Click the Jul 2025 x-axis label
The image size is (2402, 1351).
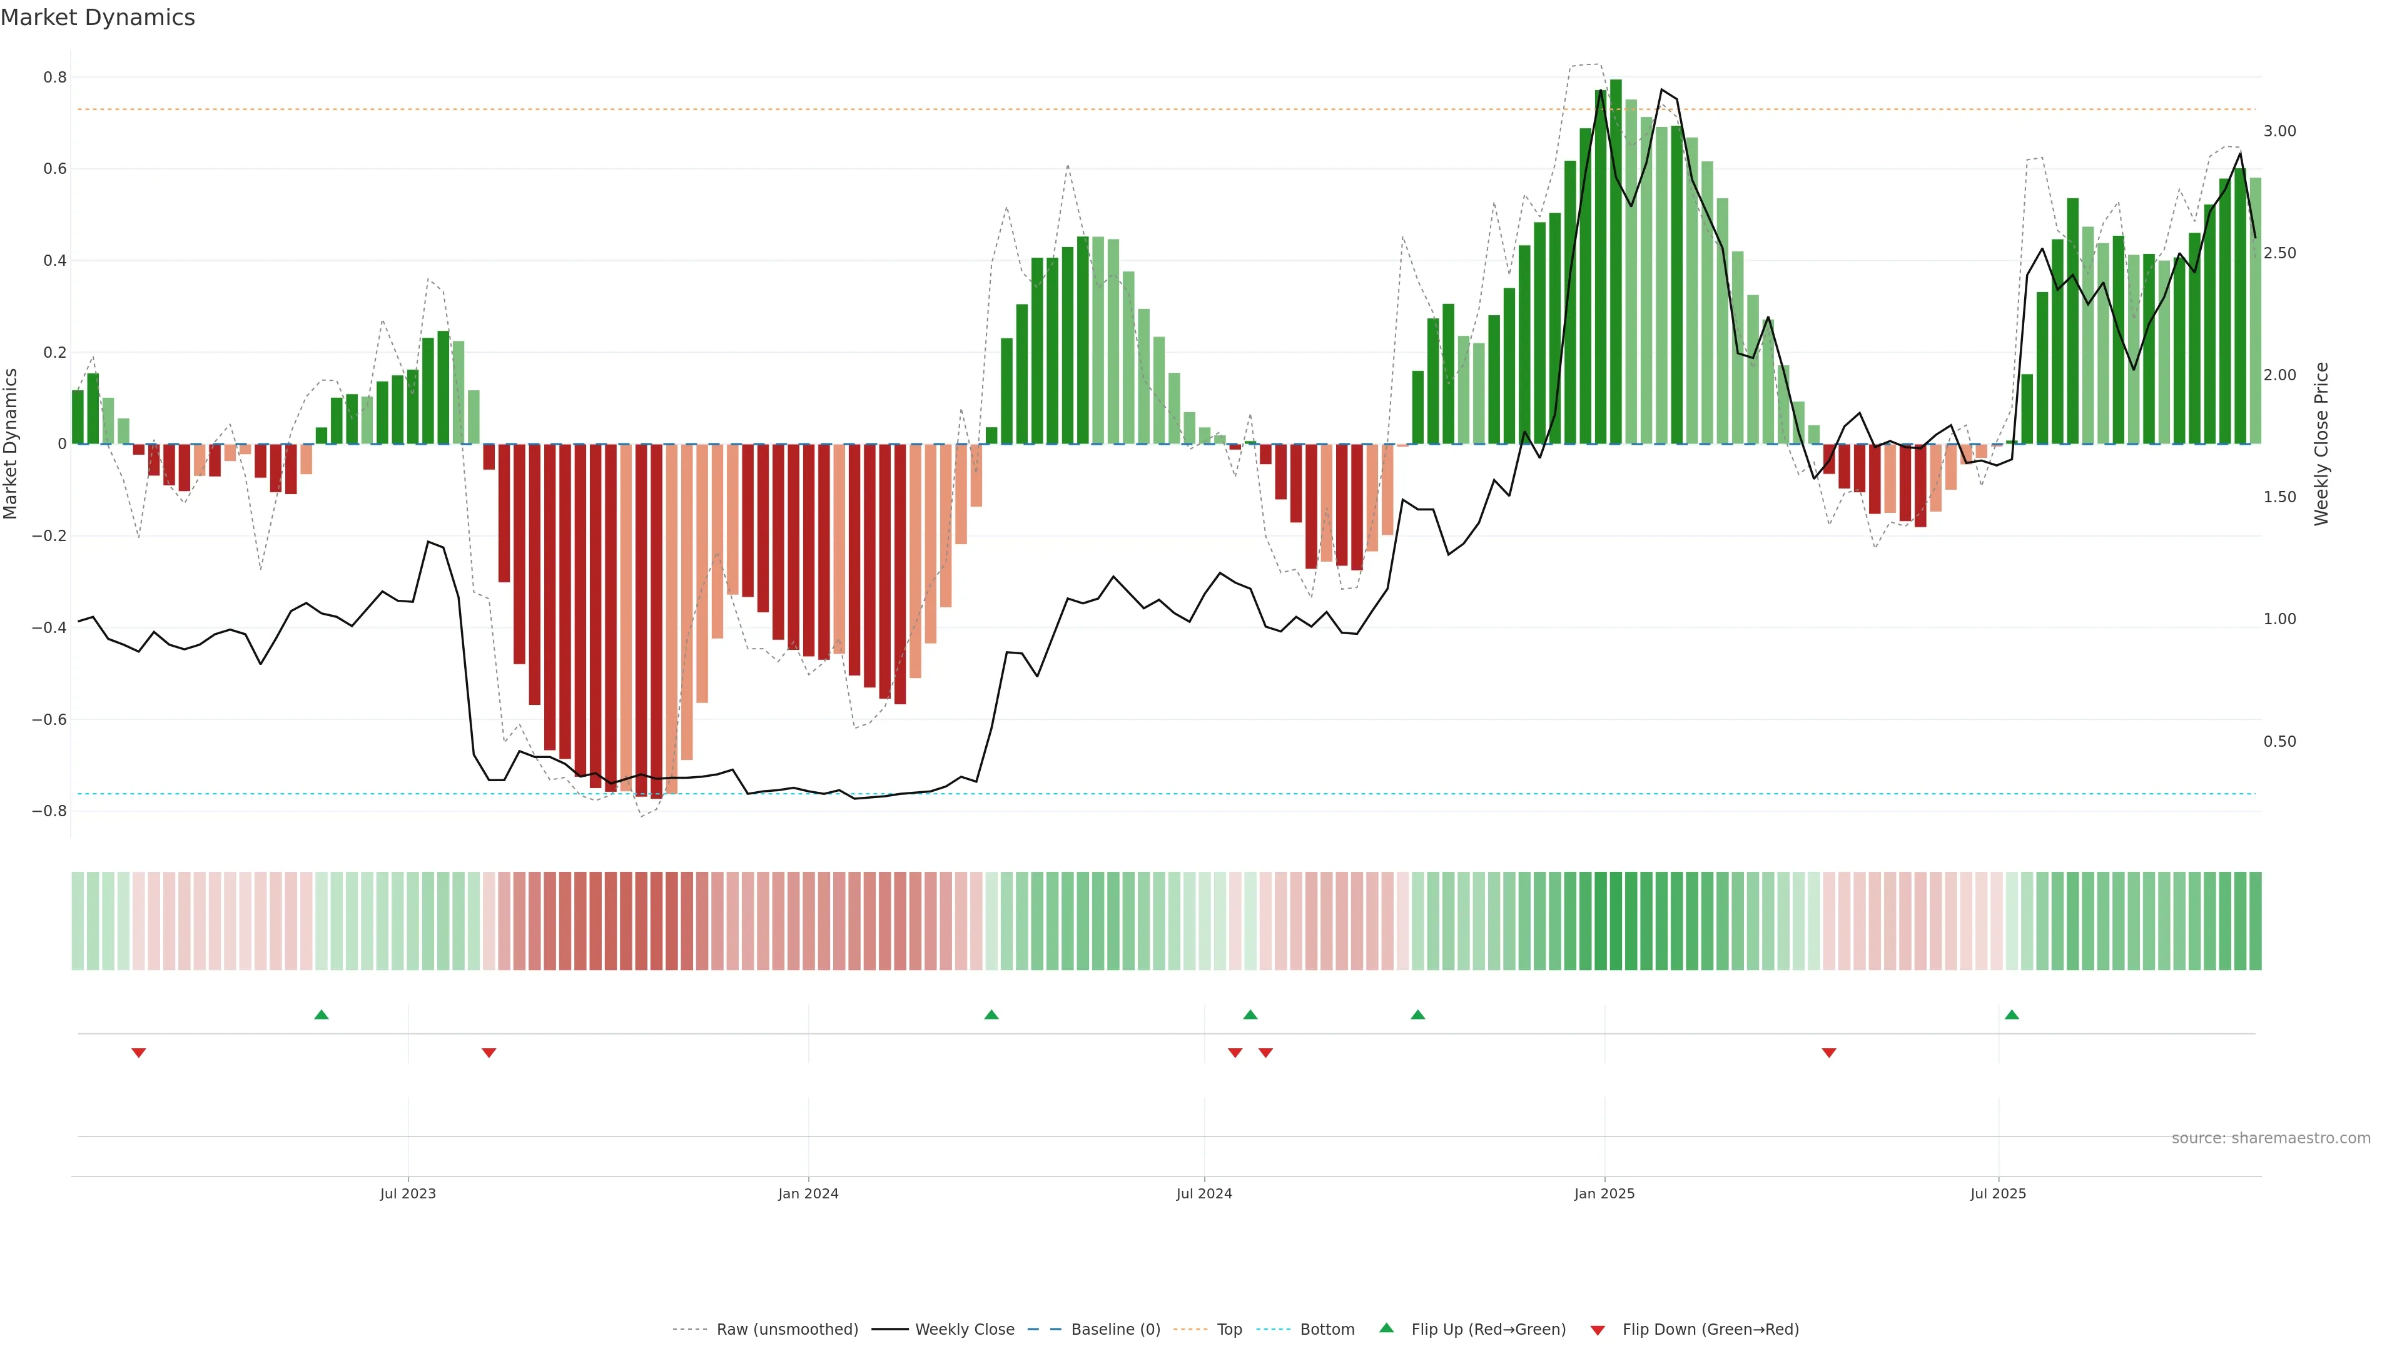[x=1999, y=1193]
